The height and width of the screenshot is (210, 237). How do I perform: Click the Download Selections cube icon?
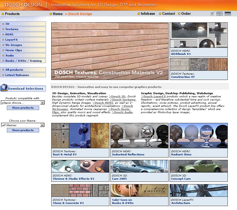pyautogui.click(x=4, y=87)
